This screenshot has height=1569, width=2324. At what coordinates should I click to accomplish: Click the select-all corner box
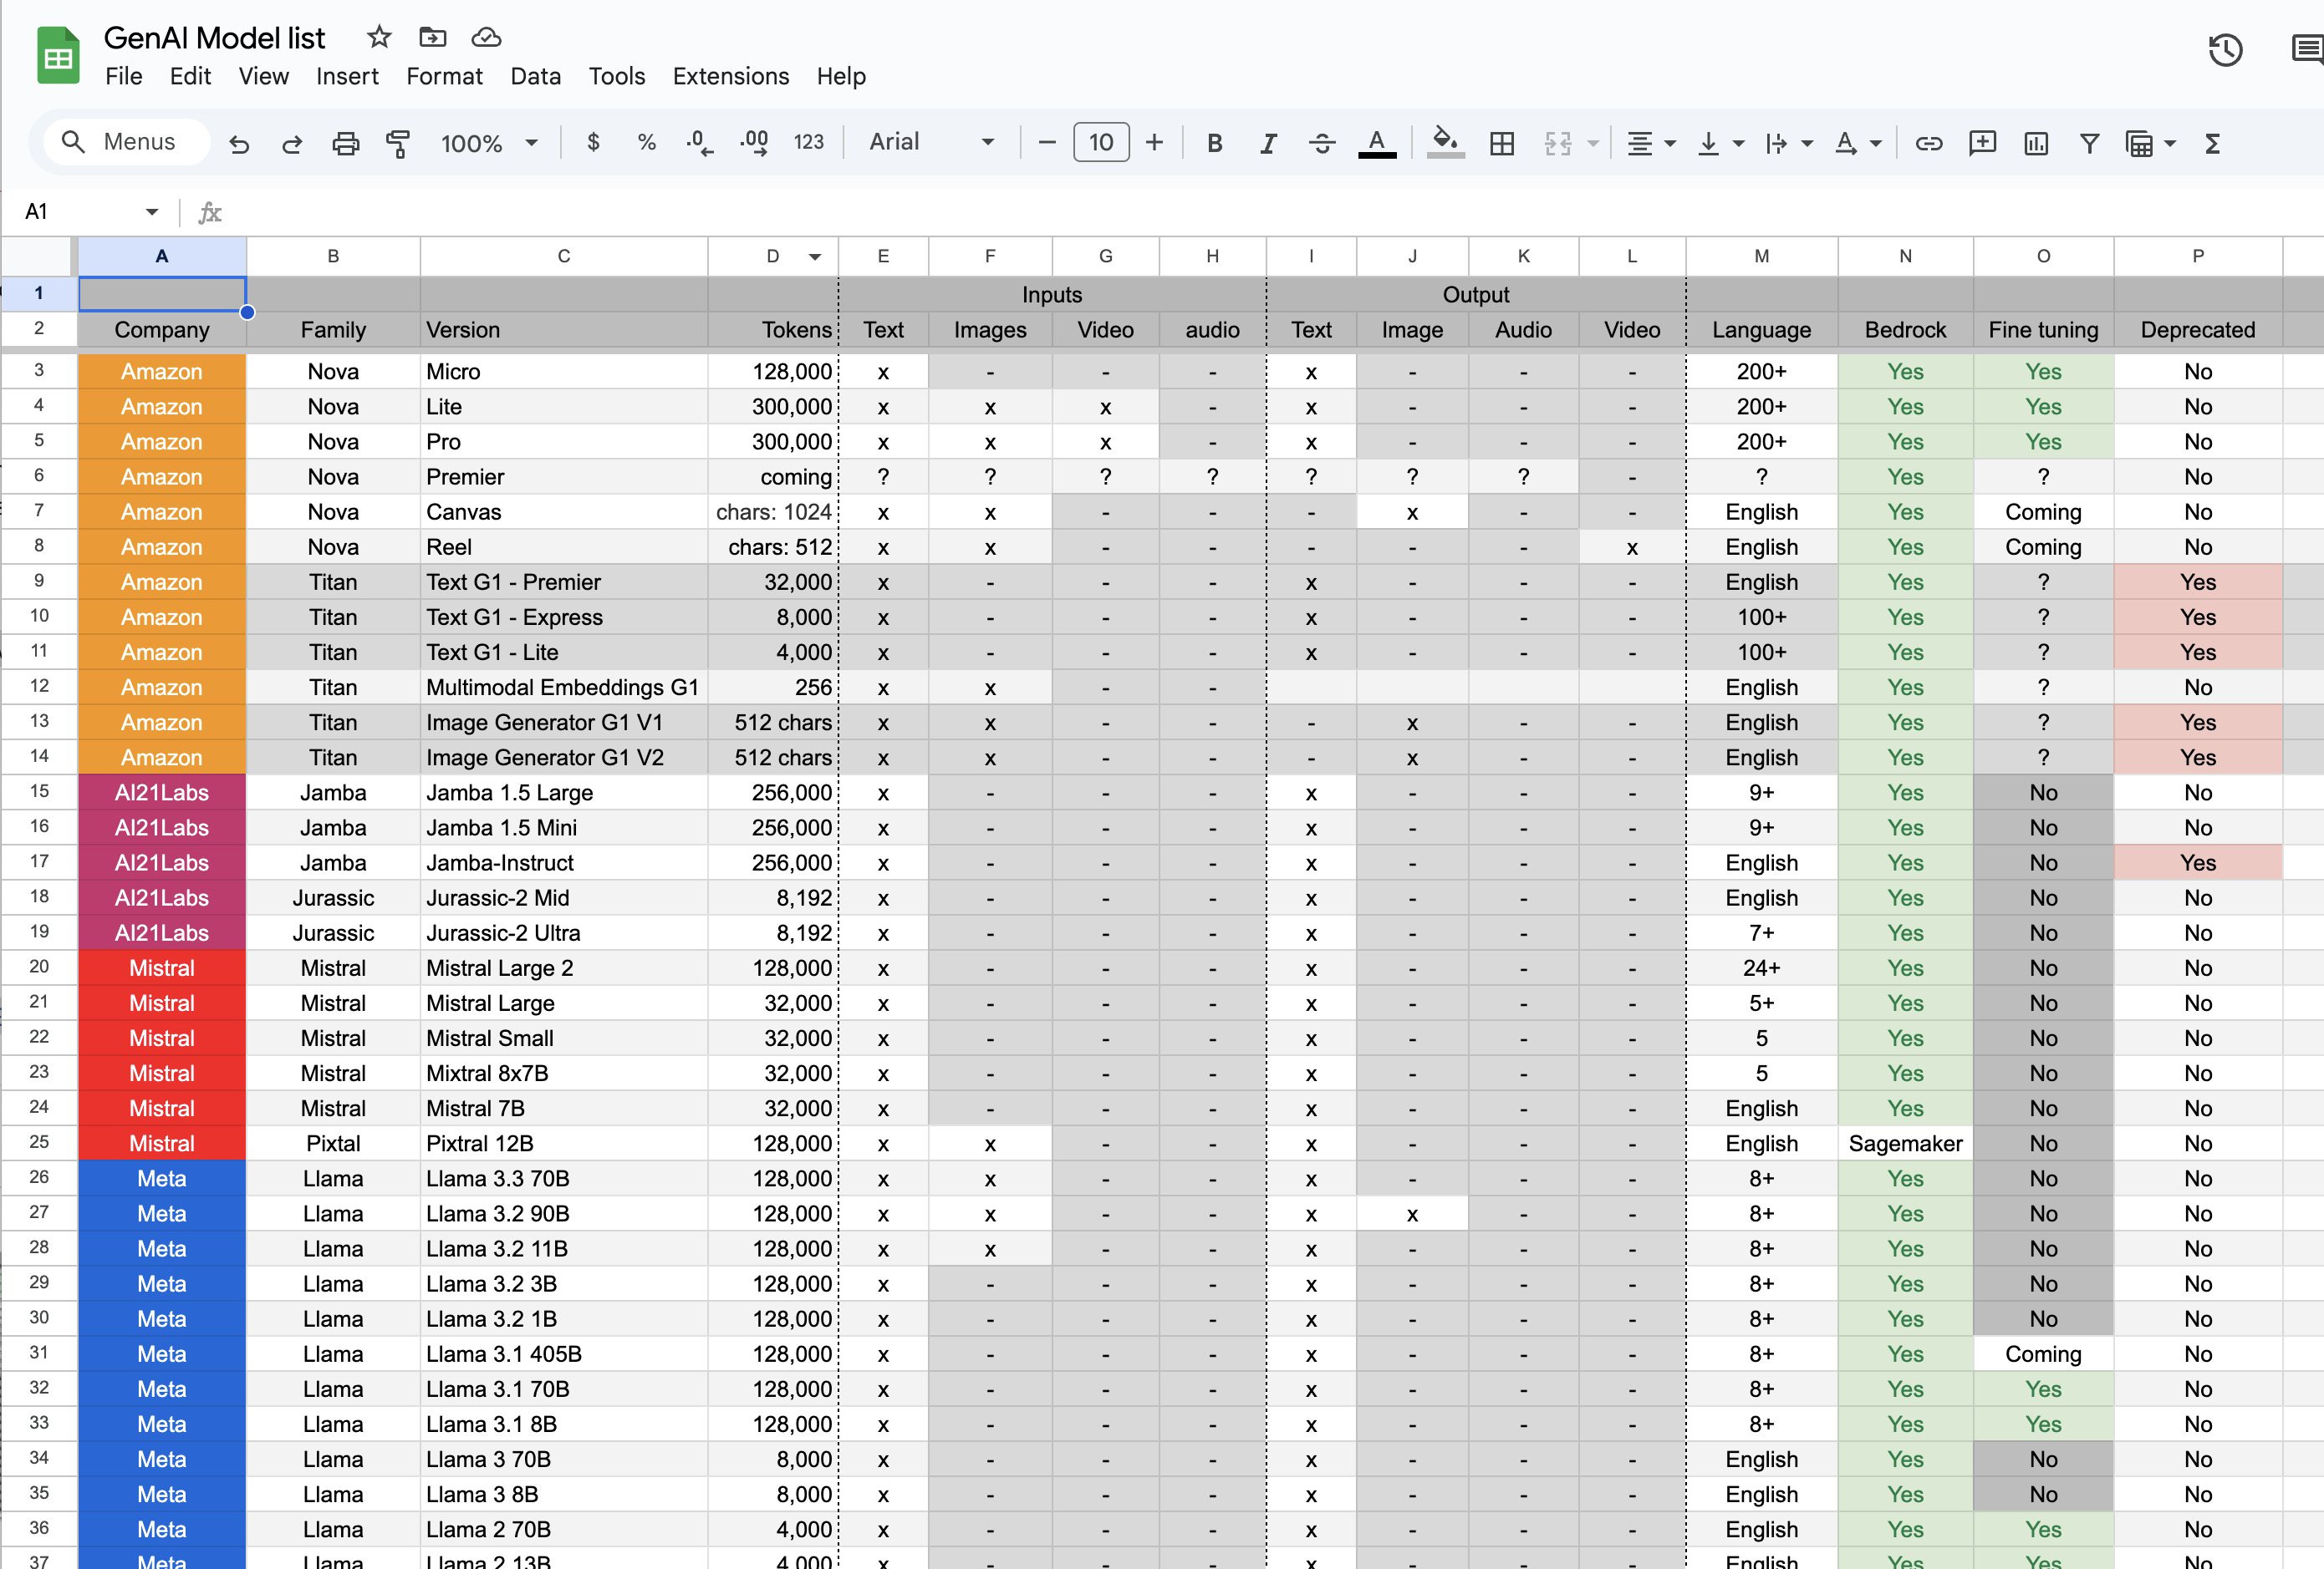tap(39, 256)
